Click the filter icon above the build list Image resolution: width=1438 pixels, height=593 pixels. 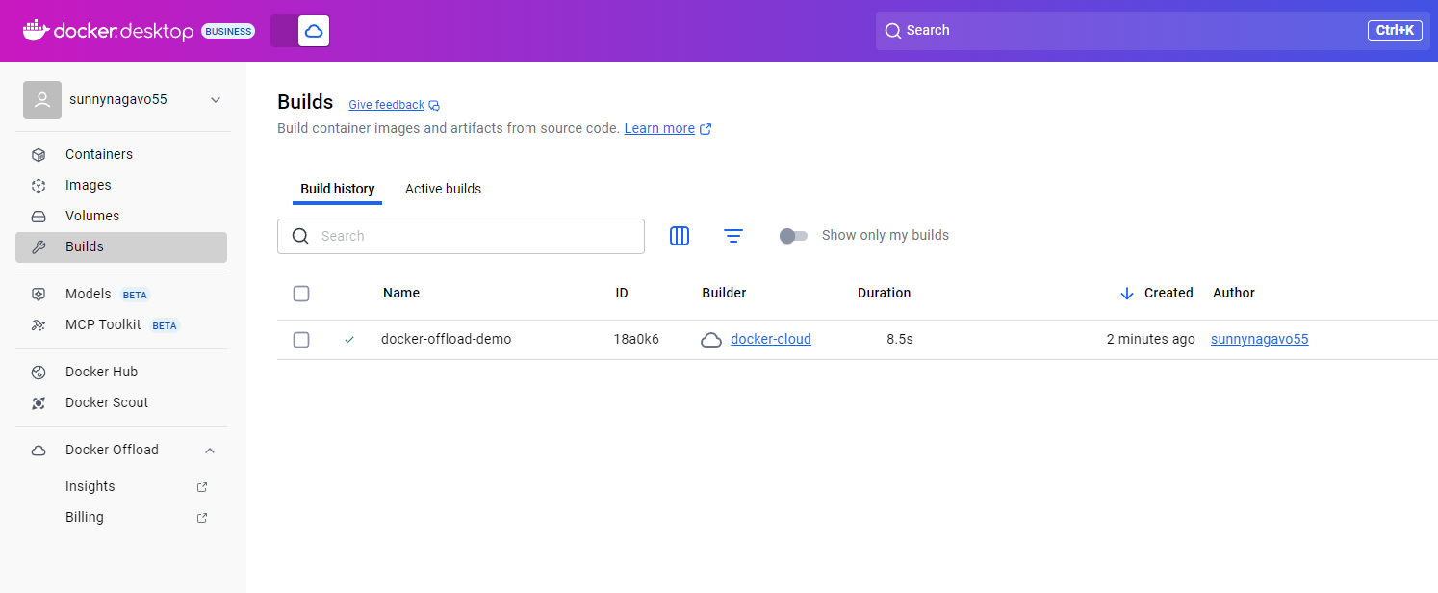tap(733, 236)
